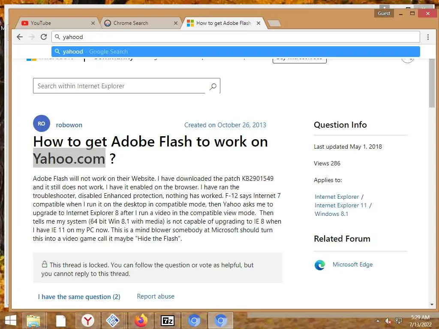
Task: Select the yahood Google Search suggestion
Action: [236, 51]
